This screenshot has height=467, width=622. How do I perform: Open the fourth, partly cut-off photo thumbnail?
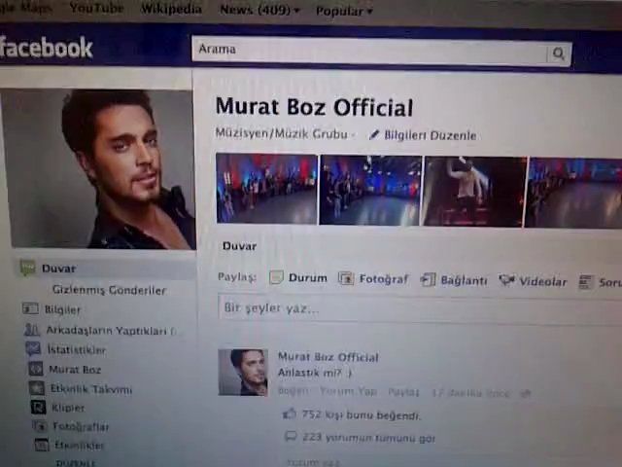pos(573,194)
